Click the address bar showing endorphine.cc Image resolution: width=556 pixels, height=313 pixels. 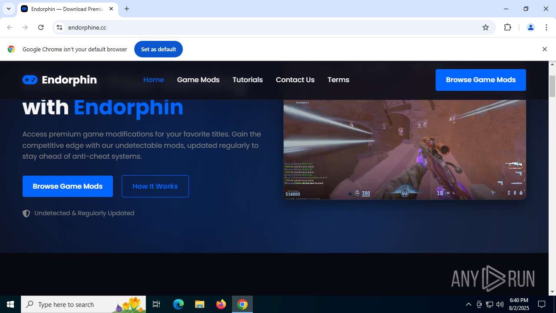point(274,27)
